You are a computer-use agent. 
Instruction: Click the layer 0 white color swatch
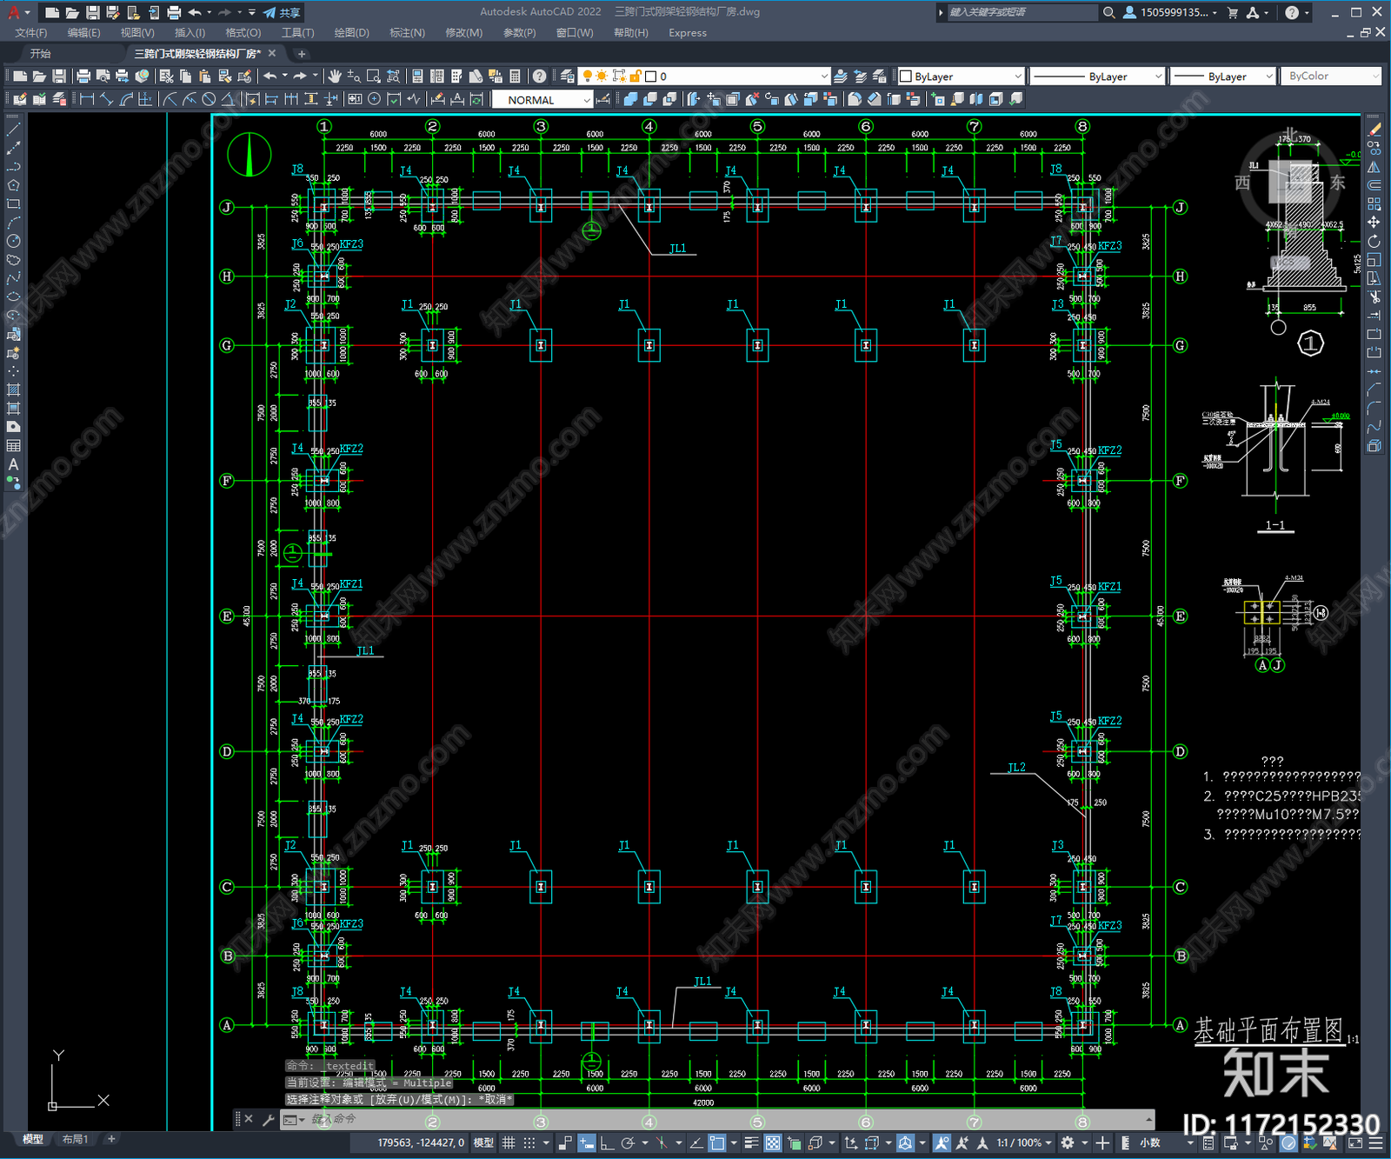point(650,77)
